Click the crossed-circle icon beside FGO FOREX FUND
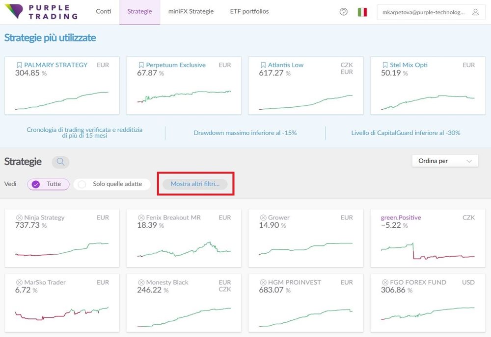This screenshot has height=337, width=491. coord(385,282)
